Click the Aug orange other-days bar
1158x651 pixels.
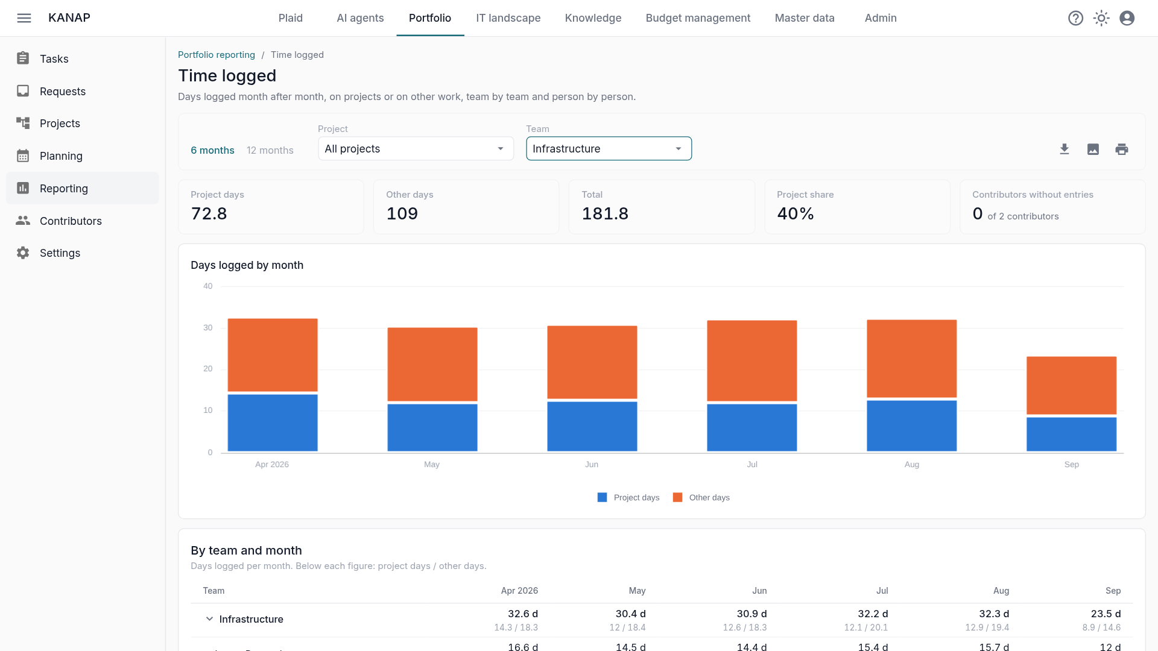pyautogui.click(x=911, y=359)
